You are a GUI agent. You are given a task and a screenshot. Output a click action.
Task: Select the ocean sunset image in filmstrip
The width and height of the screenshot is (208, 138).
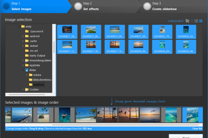coord(150,115)
